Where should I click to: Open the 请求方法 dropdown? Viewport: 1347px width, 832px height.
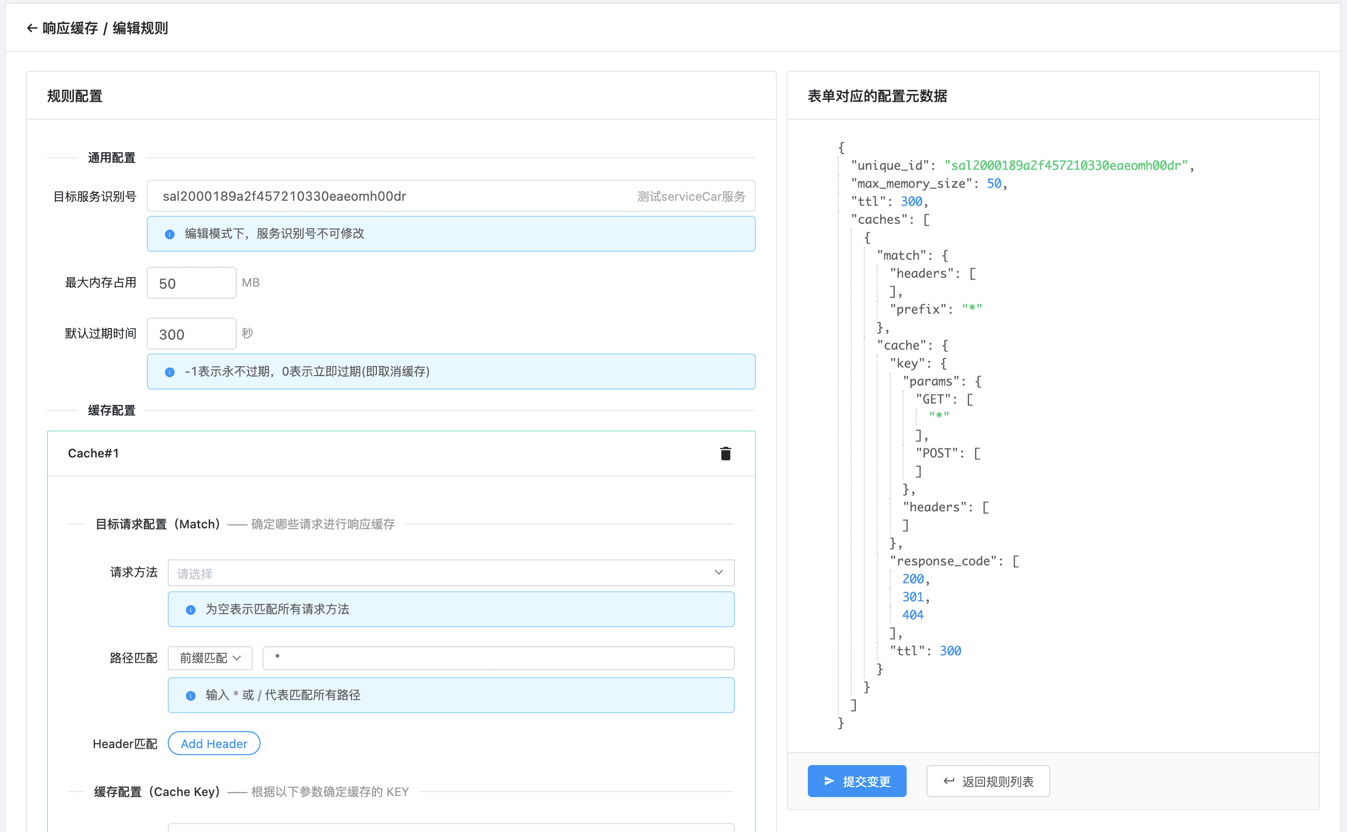pos(450,573)
